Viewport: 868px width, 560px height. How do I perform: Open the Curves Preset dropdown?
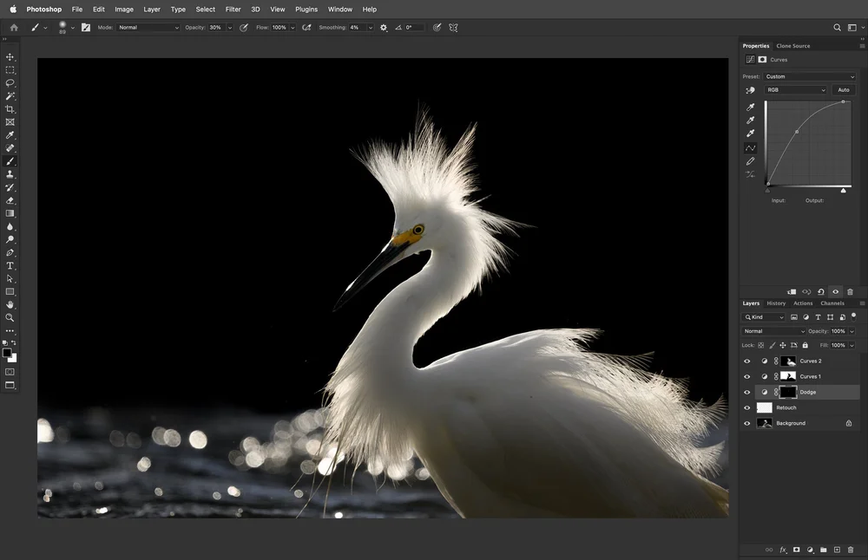pos(809,76)
